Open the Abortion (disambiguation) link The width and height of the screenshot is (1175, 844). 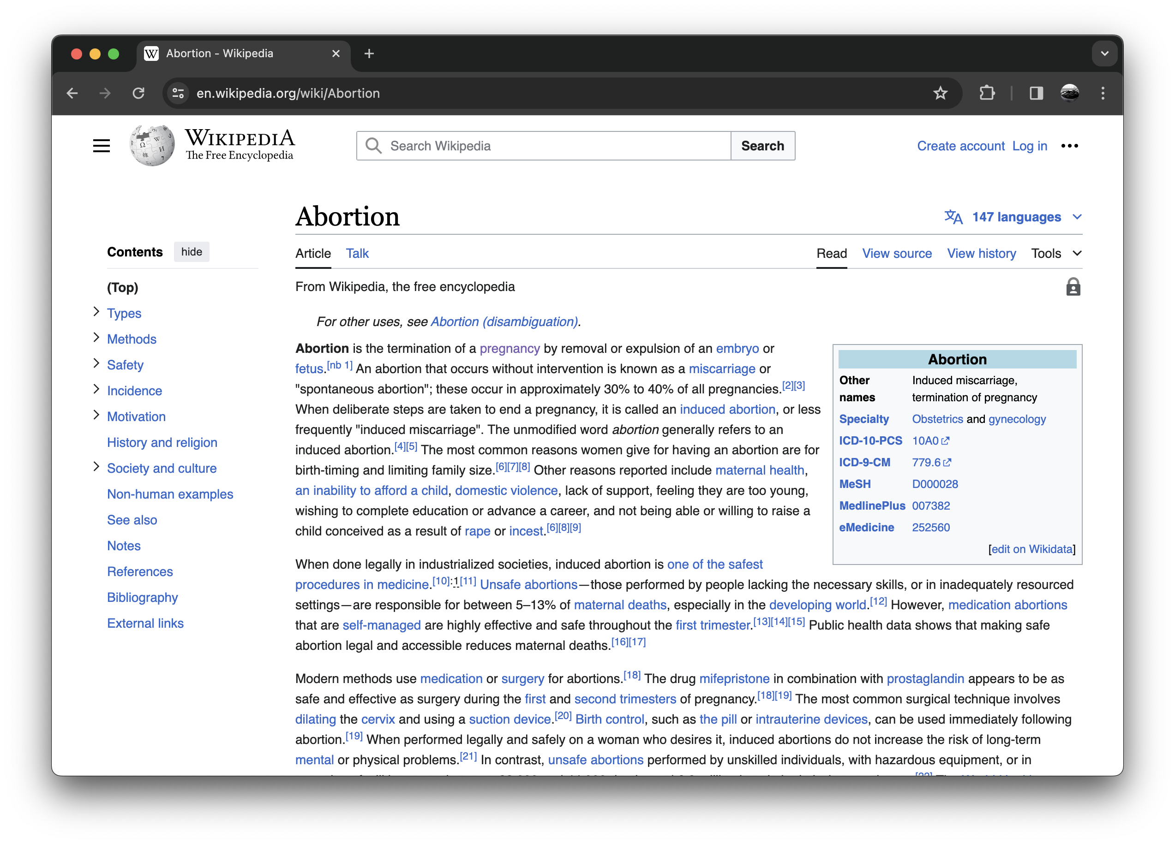(504, 321)
